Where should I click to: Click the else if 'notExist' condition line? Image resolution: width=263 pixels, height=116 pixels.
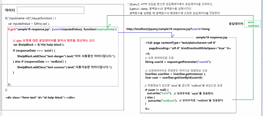click(40, 62)
